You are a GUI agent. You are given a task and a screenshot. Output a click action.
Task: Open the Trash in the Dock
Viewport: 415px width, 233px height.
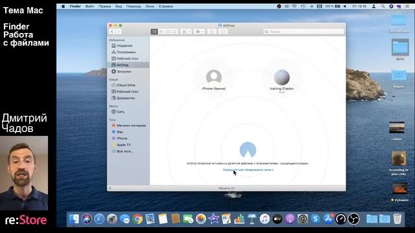pos(397,219)
